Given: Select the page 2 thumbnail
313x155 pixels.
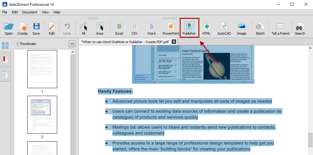Looking at the screenshot, I should click(42, 115).
